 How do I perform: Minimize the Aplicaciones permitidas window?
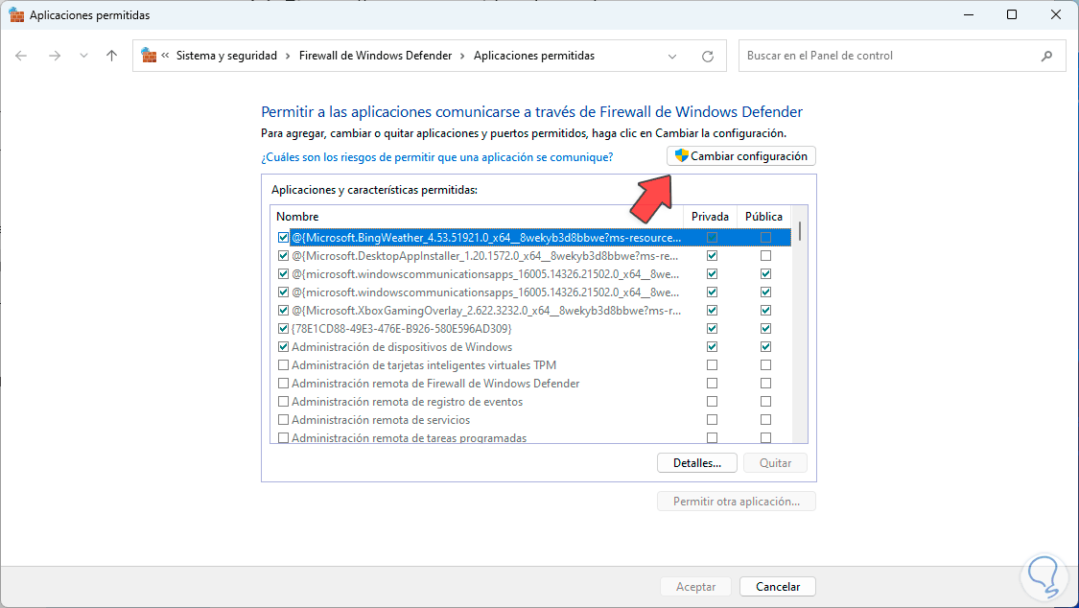(968, 14)
